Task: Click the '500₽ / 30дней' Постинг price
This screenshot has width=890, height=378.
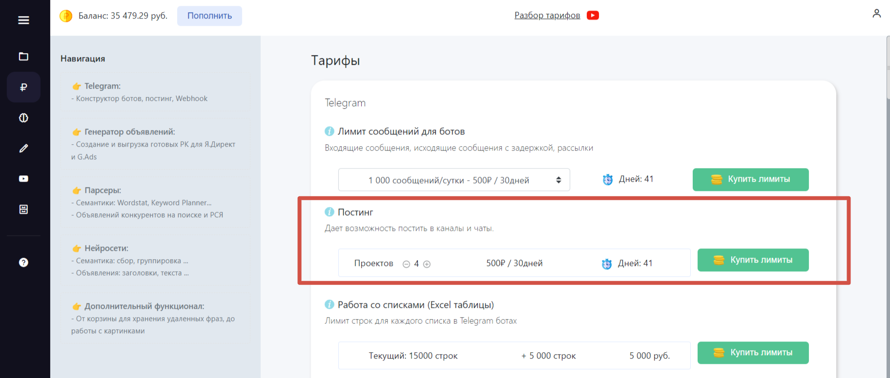Action: pyautogui.click(x=514, y=263)
